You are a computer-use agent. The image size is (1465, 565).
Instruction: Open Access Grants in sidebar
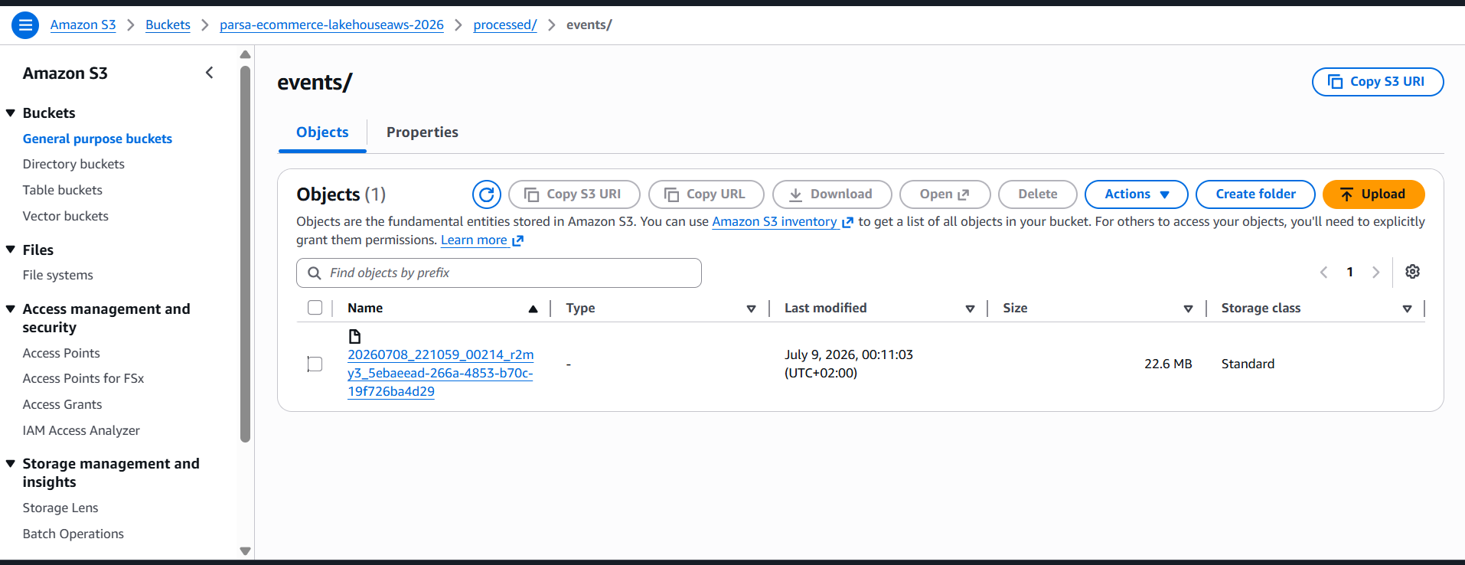(62, 404)
